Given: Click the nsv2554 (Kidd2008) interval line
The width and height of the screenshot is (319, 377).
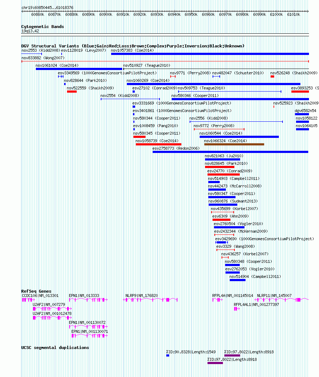Looking at the screenshot, I should click(130, 99).
